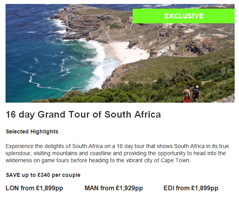Click the hiker wearing red in photo
This screenshot has width=239, height=197.
pyautogui.click(x=187, y=94)
